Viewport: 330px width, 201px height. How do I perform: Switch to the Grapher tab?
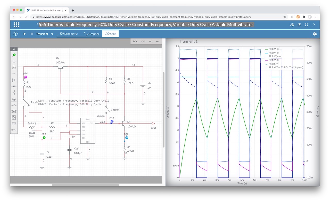[x=91, y=34]
